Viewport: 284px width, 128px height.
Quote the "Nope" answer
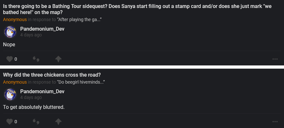[x=36, y=59]
